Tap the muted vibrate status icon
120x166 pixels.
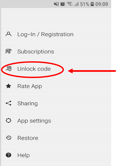coord(56,4)
